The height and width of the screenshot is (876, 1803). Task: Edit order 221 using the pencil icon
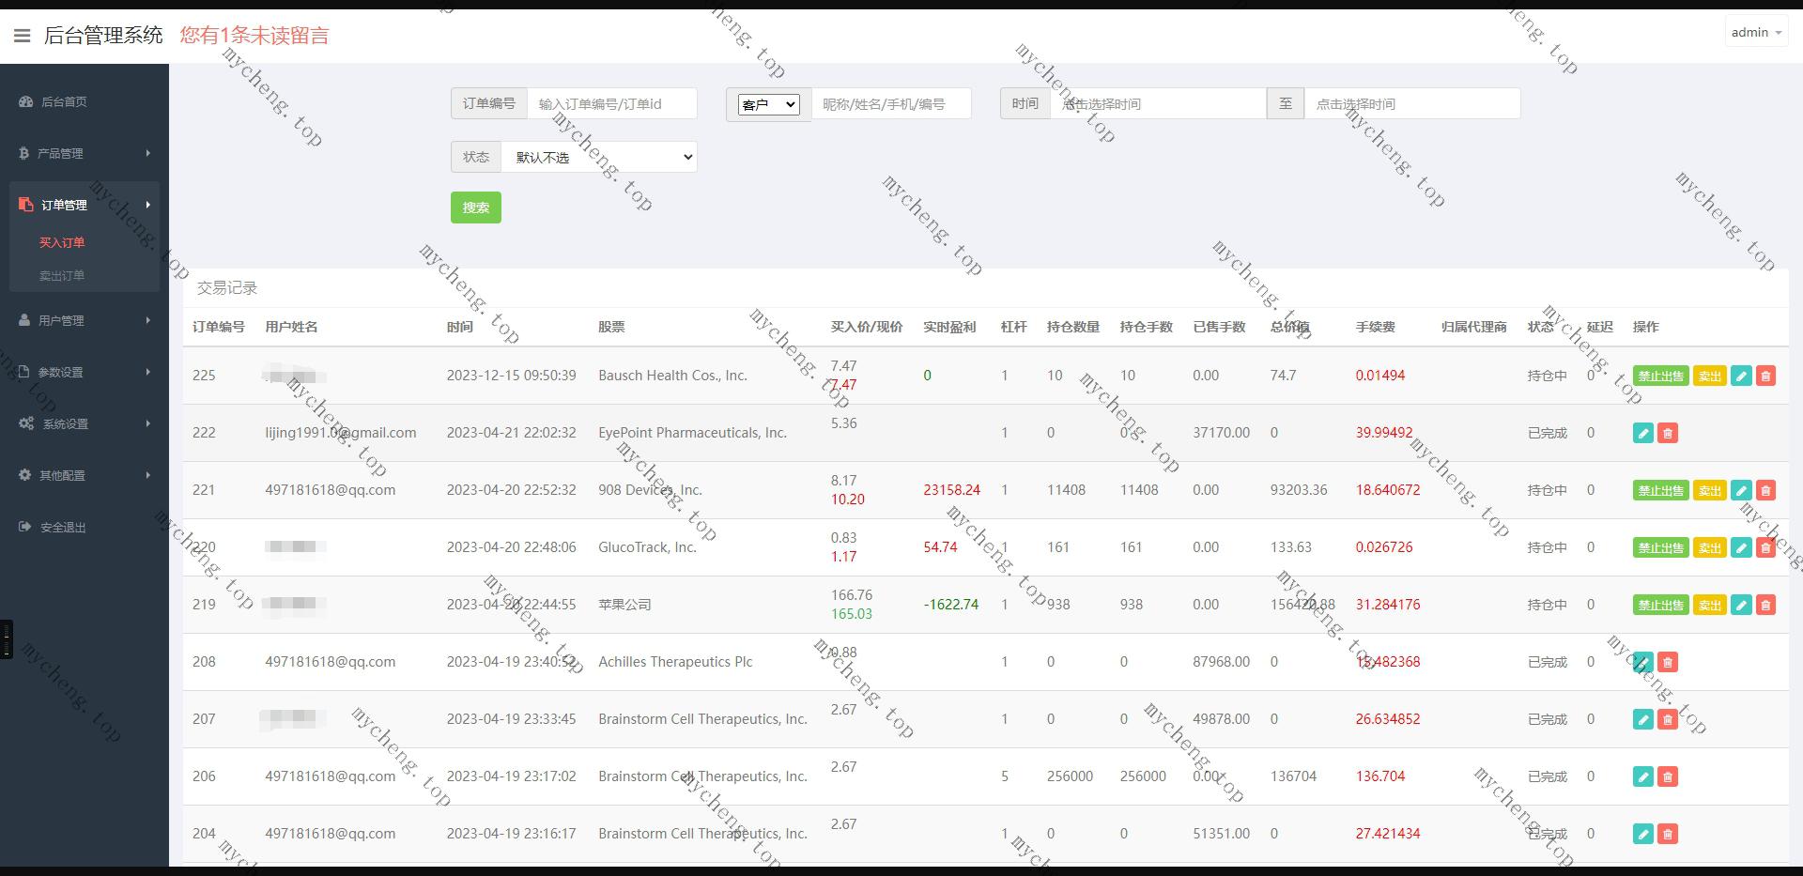tap(1741, 490)
